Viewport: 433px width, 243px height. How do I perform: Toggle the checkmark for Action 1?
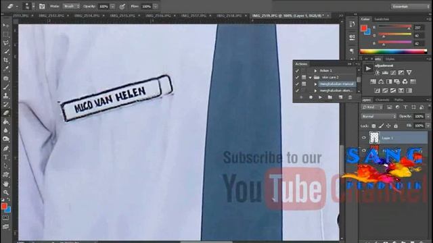(x=297, y=71)
